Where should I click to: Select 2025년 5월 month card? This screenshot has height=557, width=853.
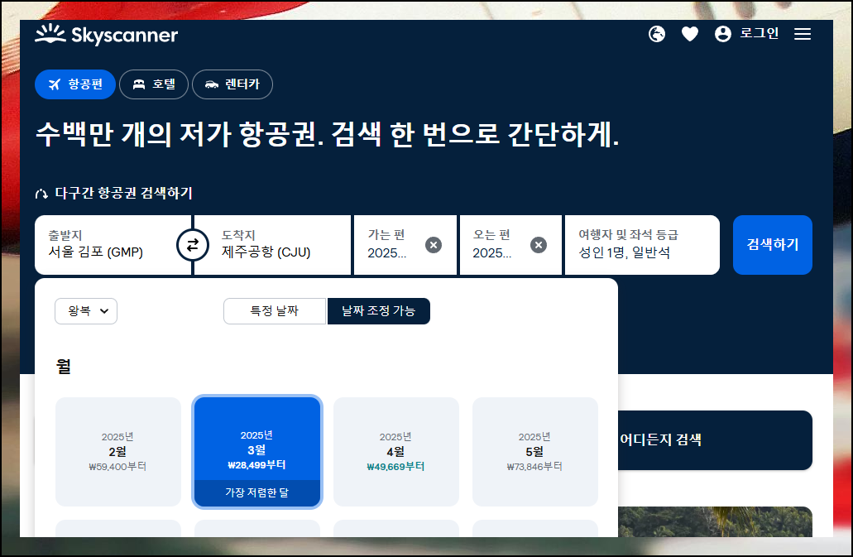[535, 451]
